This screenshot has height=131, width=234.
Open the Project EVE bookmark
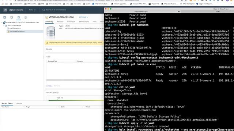point(154,4)
